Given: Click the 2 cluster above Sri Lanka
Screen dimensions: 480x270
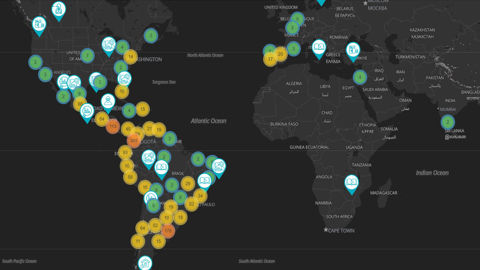Looking at the screenshot, I should click(447, 122).
